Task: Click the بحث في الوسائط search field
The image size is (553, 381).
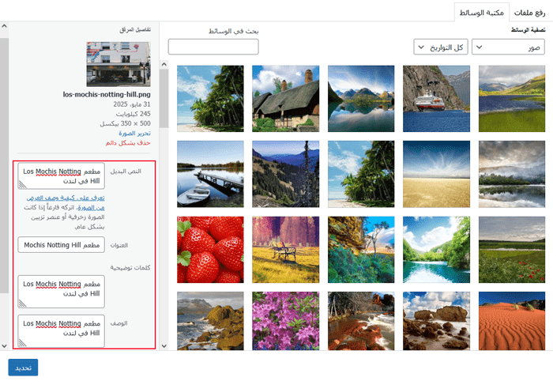Action: [213, 47]
